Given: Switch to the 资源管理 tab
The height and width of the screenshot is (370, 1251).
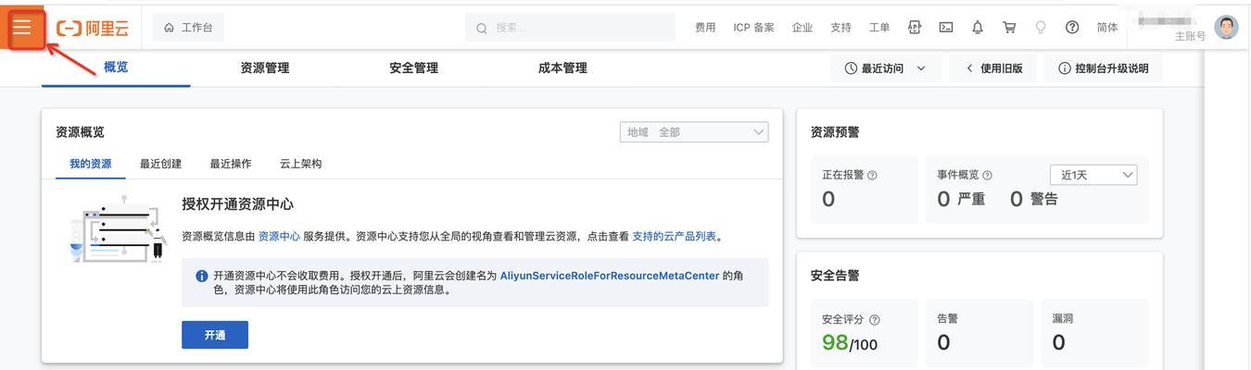Looking at the screenshot, I should 264,68.
